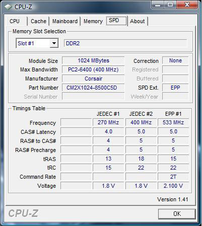202x226 pixels.
Task: Click the Version 1.41 label
Action: [x=172, y=199]
